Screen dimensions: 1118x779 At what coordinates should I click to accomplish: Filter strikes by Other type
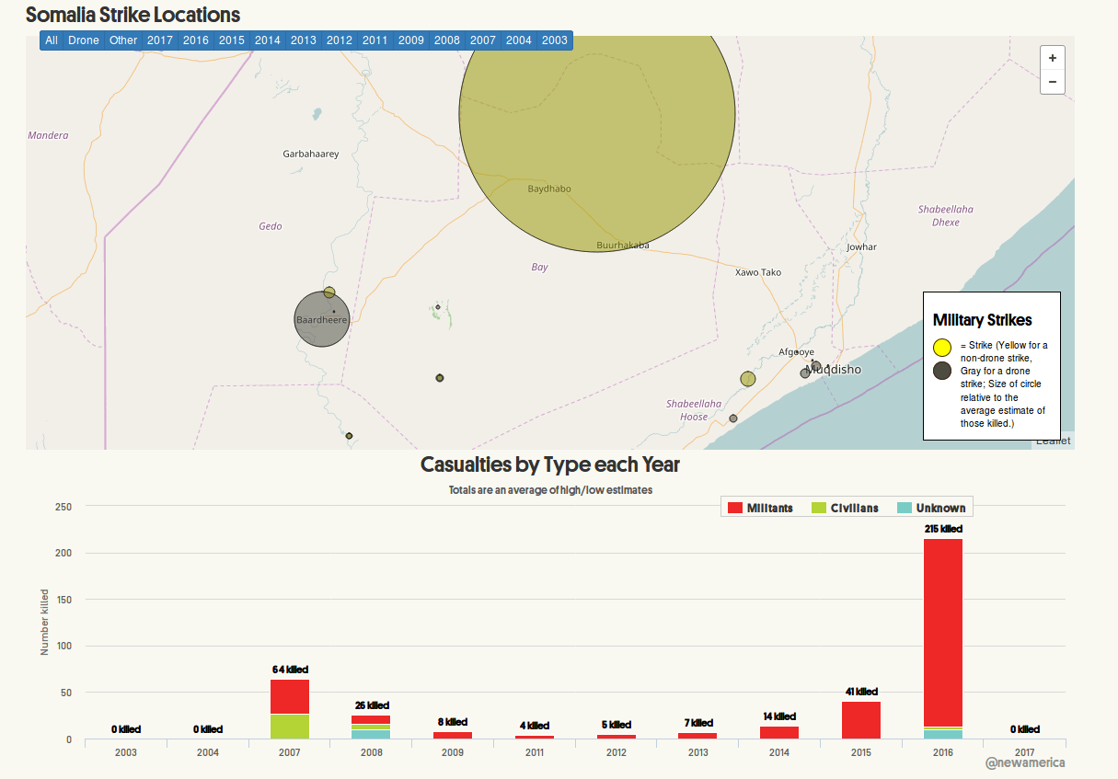coord(123,40)
